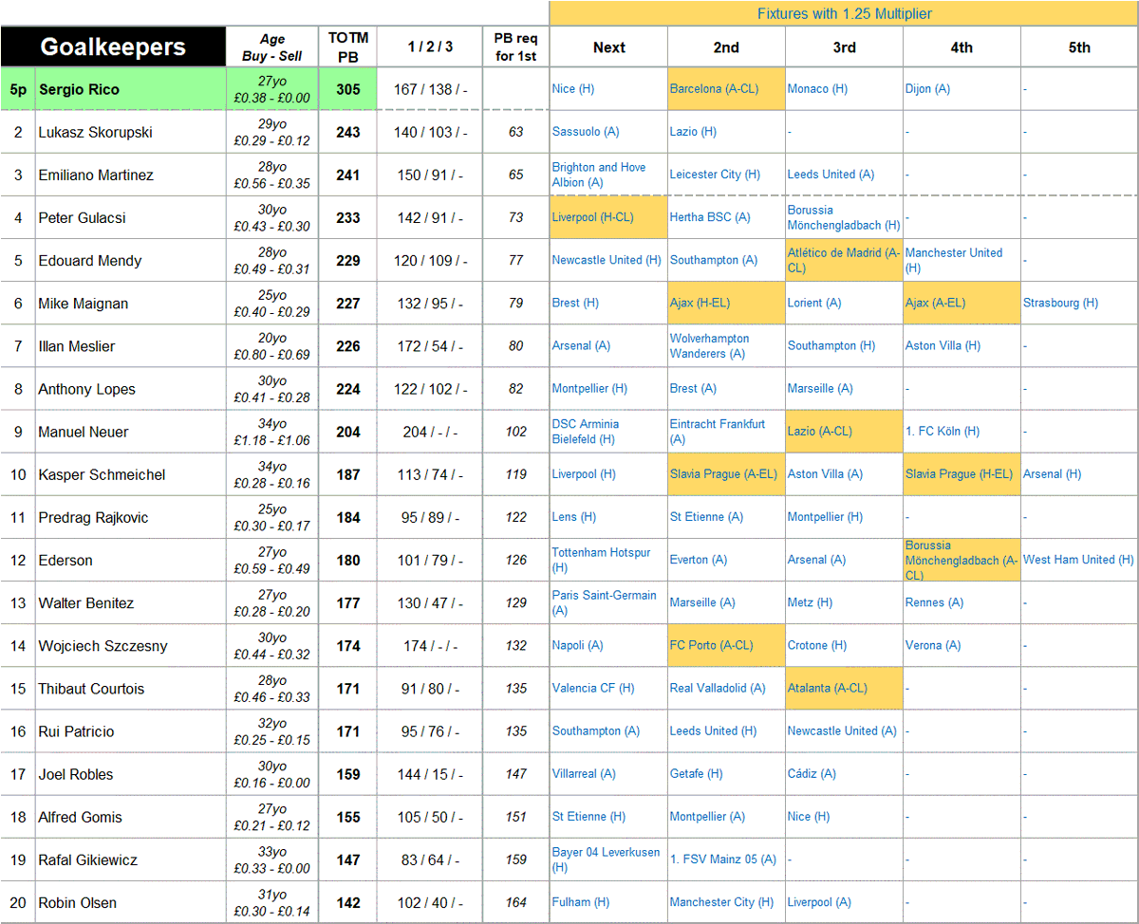Open the Leicester City (H) link

tap(715, 175)
